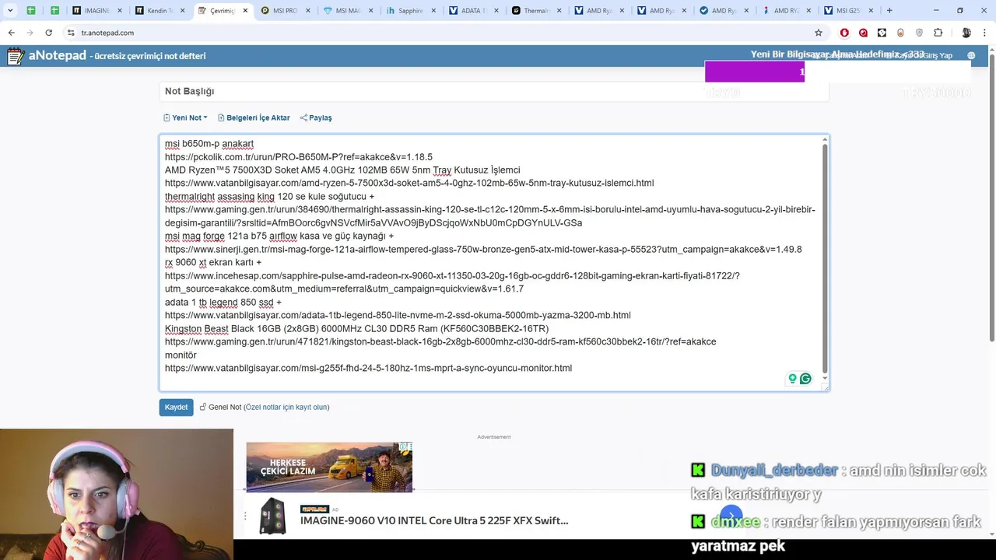
Task: Open the language globe icon
Action: 971,56
